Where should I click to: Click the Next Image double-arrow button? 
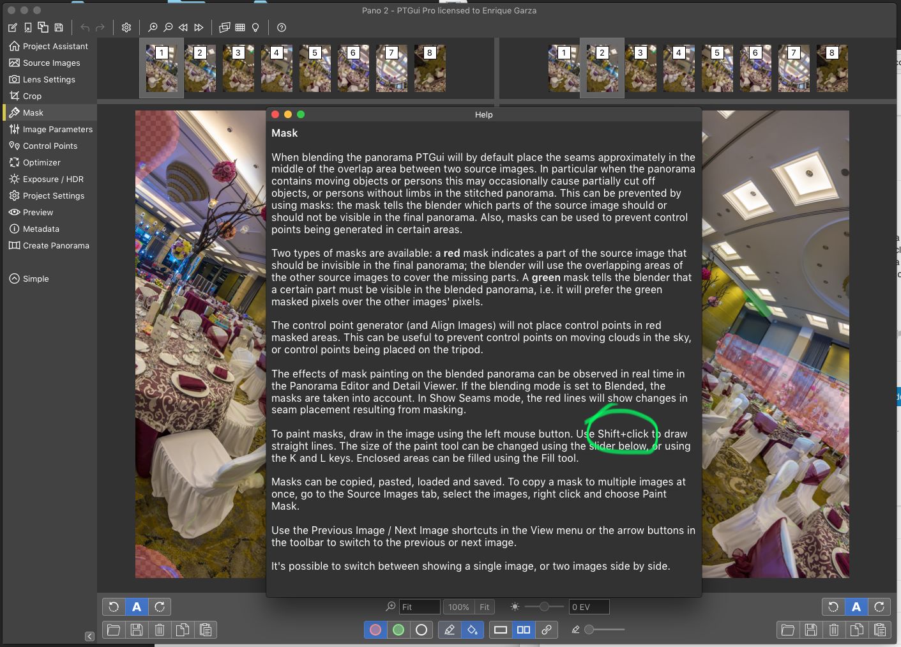199,27
